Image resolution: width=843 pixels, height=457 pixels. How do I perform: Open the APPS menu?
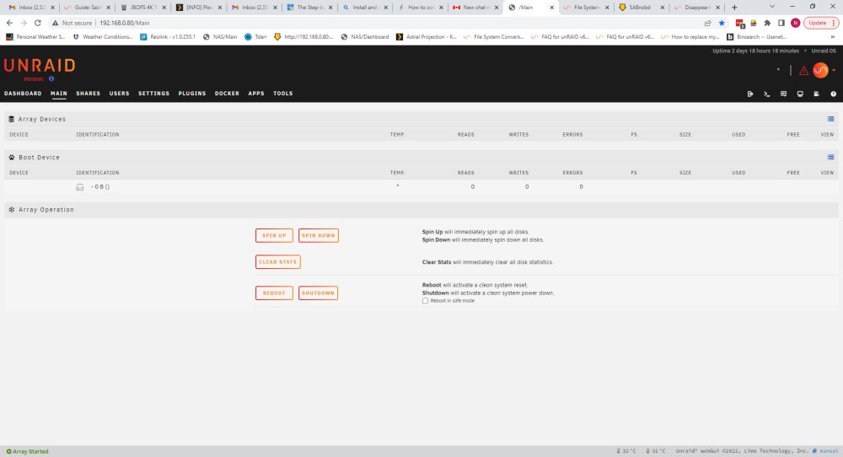tap(256, 93)
